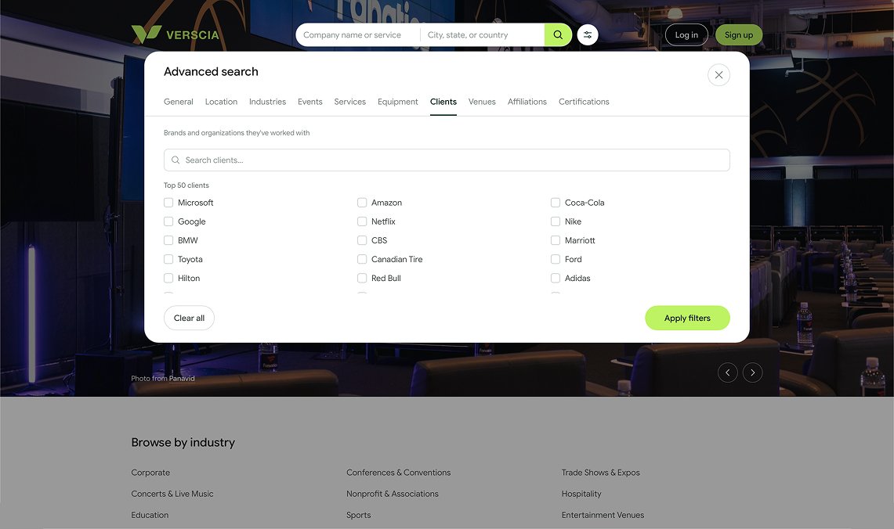Image resolution: width=894 pixels, height=529 pixels.
Task: Go to next hero photo
Action: pyautogui.click(x=753, y=372)
